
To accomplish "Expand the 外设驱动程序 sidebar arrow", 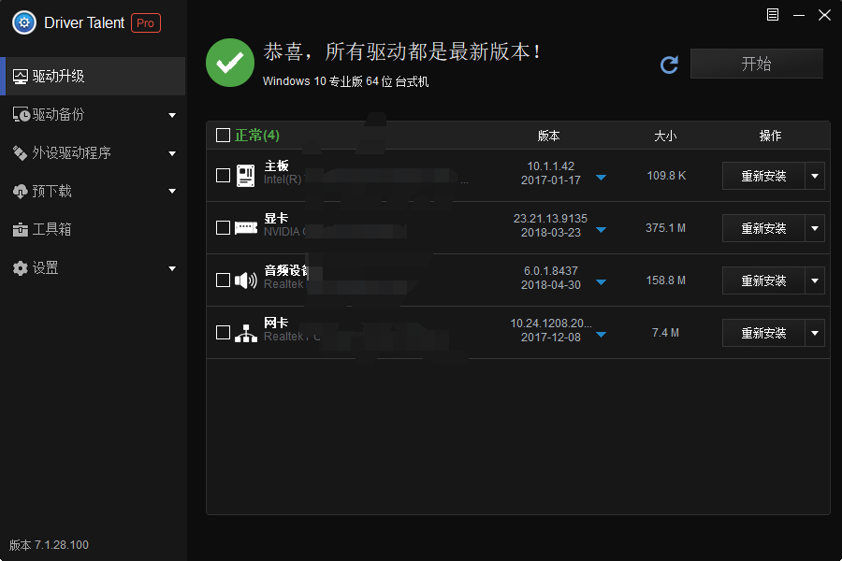I will pos(172,153).
